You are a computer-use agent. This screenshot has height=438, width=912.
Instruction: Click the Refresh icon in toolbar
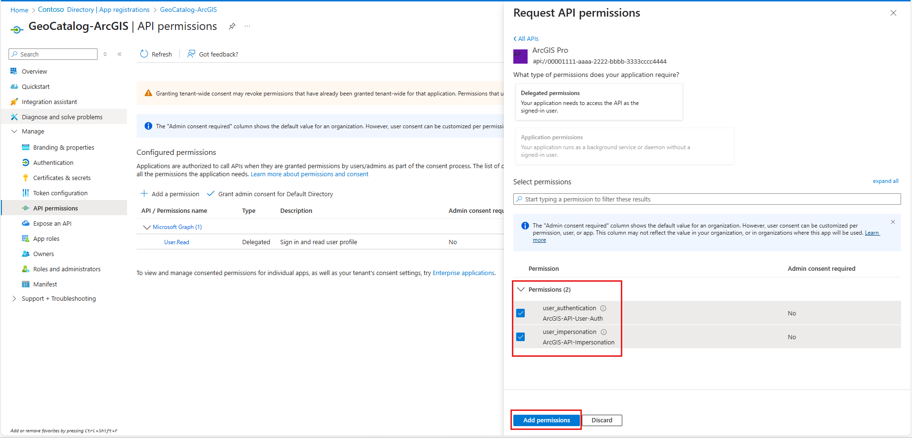pos(144,54)
